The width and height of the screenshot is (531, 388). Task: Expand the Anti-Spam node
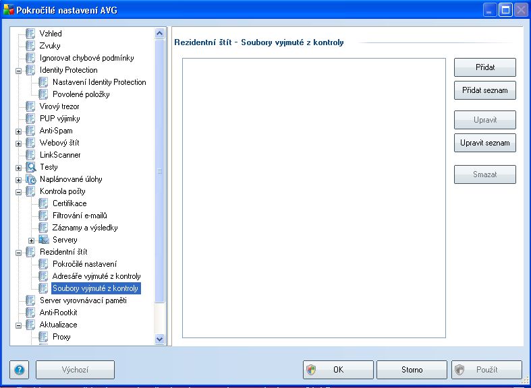pos(19,131)
